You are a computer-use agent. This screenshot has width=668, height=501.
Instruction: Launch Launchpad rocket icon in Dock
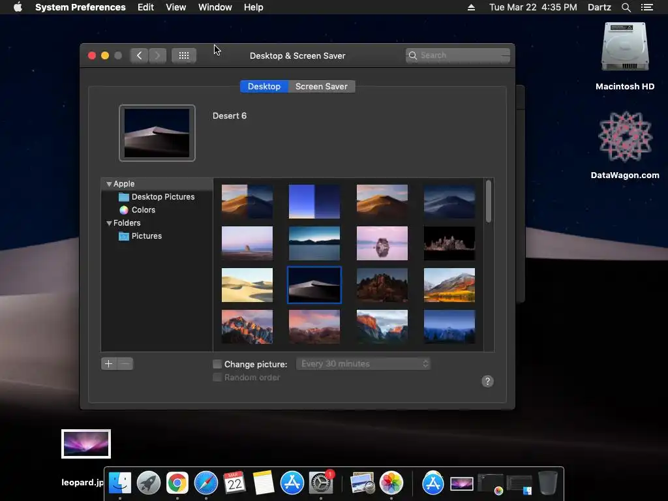pos(148,483)
